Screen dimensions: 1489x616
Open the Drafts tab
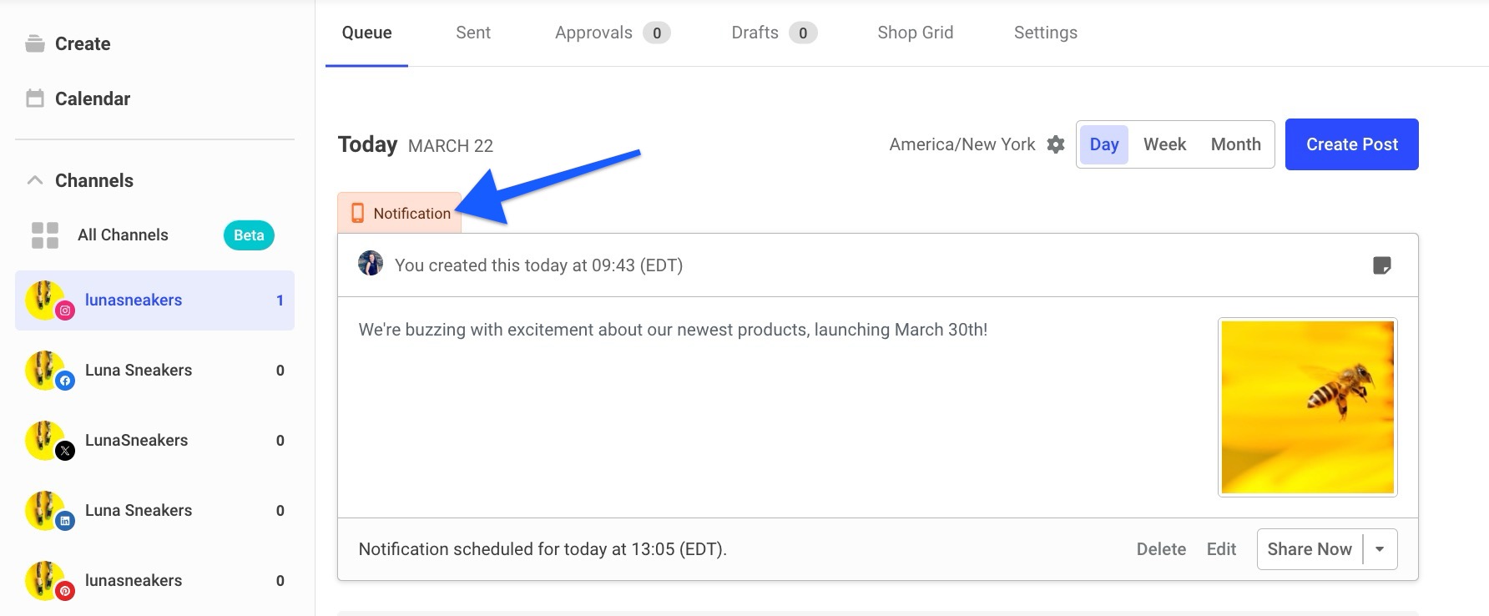pyautogui.click(x=774, y=33)
